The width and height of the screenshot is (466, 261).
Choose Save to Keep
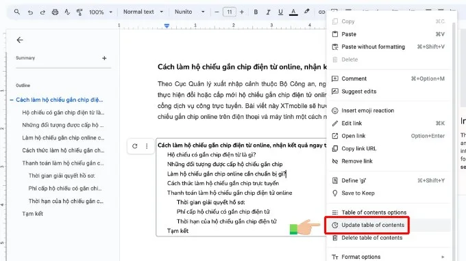[389, 193]
